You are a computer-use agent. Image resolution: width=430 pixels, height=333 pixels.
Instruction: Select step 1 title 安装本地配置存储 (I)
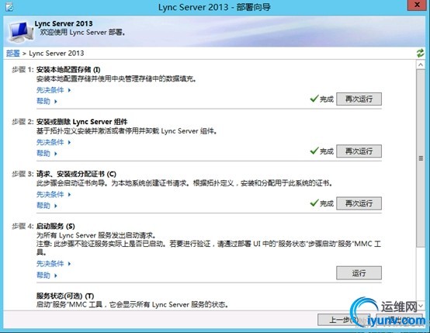tap(68, 70)
